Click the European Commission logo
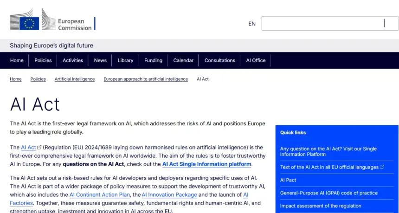399x213 pixels. click(x=53, y=20)
